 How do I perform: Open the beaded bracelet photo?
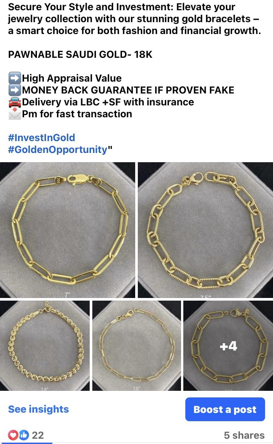(45, 346)
